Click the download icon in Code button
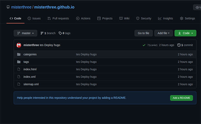This screenshot has height=124, width=201. pyautogui.click(x=180, y=33)
